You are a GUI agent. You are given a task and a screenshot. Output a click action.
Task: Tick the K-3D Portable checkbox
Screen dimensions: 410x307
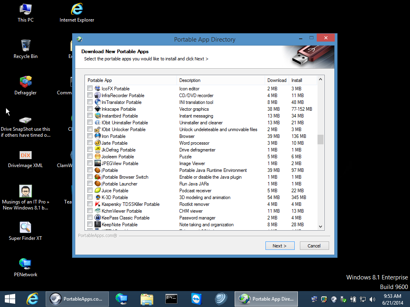click(90, 197)
